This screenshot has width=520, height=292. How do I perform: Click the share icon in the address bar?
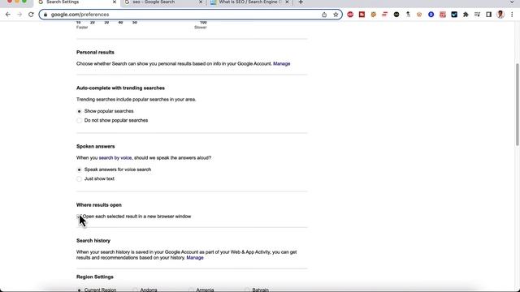324,15
